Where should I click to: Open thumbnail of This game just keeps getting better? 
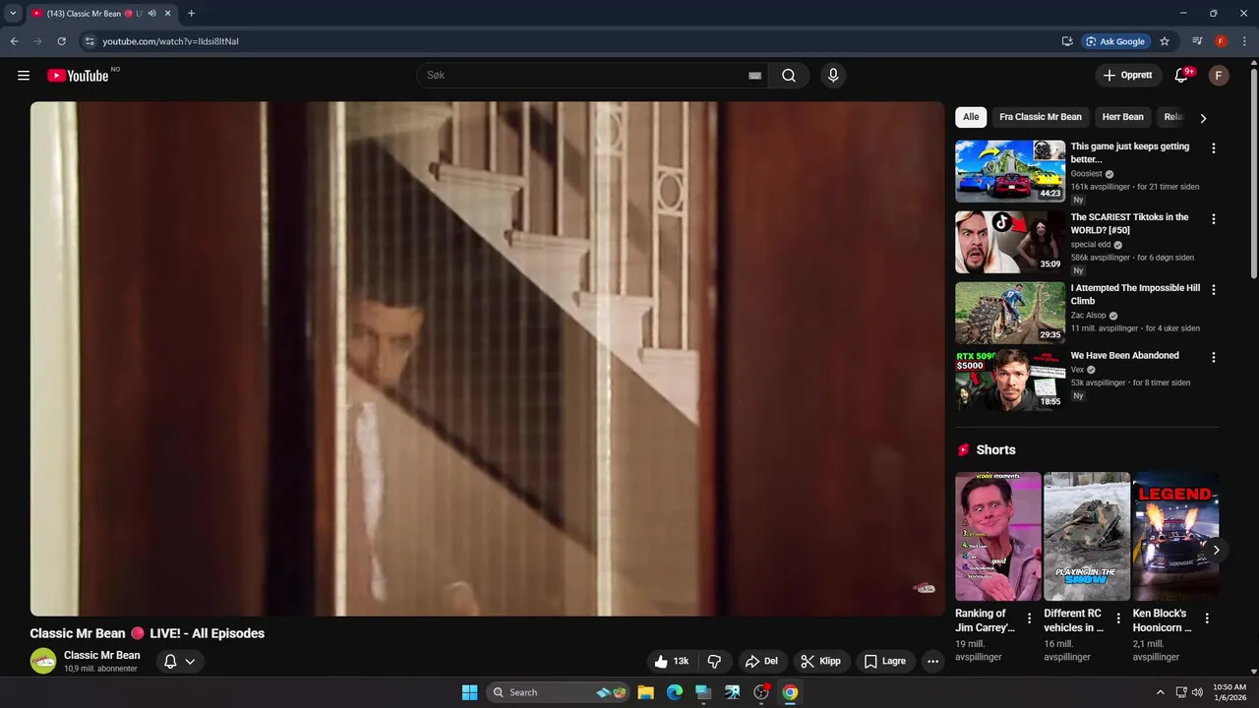1010,171
